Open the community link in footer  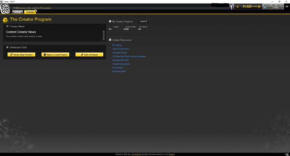point(136,154)
